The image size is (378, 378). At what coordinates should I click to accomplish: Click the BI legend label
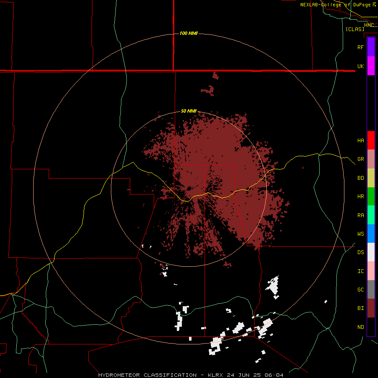[360, 308]
